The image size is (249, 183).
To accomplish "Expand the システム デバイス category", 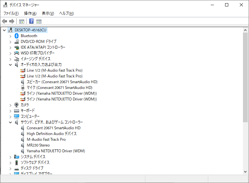I will 10,157.
